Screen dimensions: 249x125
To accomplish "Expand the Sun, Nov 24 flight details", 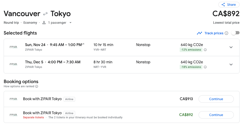I will 231,47.
